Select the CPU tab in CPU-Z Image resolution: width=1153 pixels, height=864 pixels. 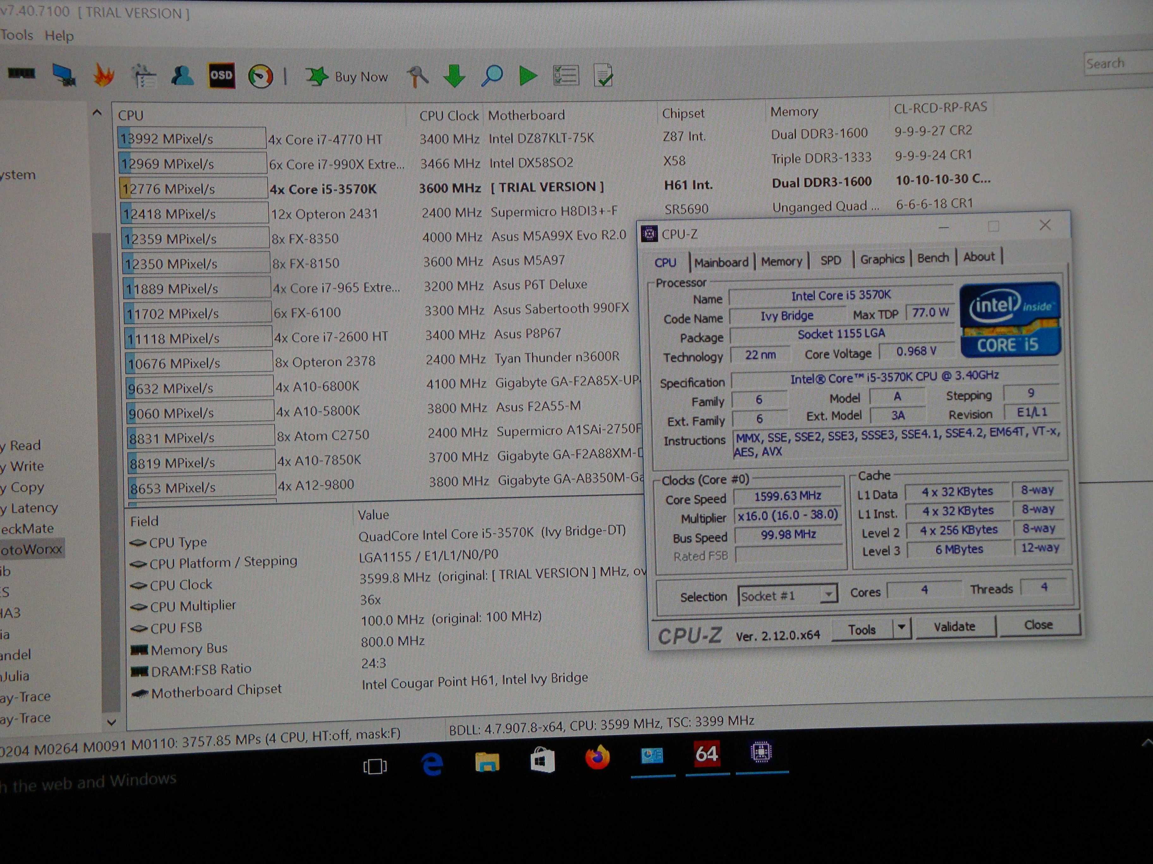coord(665,262)
